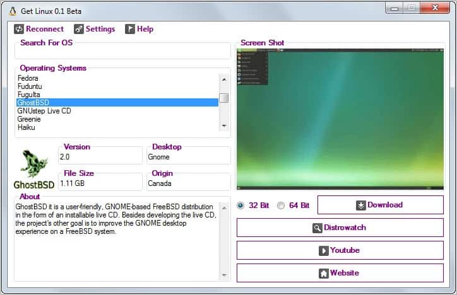Click the Origin value Canada

tap(160, 183)
